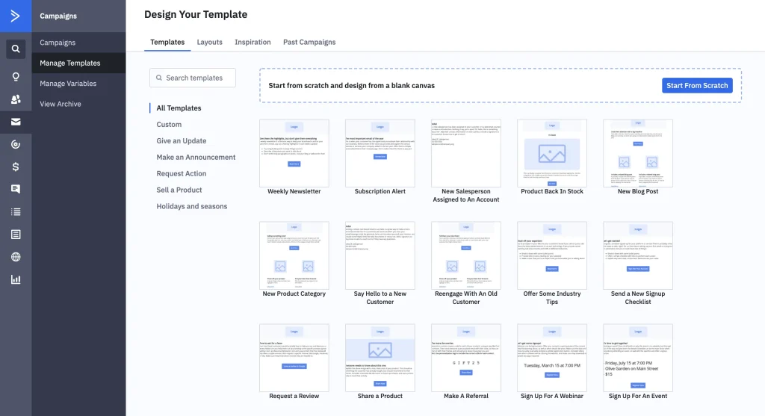Screen dimensions: 765x416
Task: Open the Reports bar chart icon
Action: 16,280
